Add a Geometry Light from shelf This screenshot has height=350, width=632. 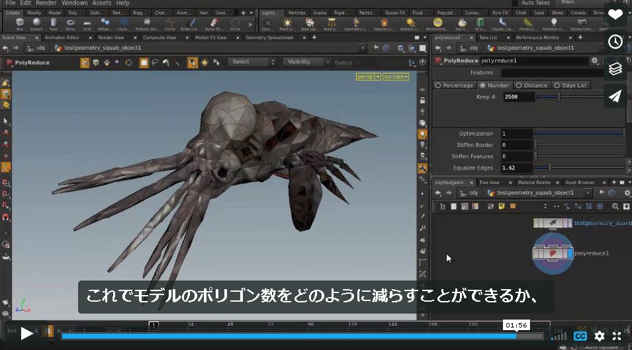pos(356,24)
